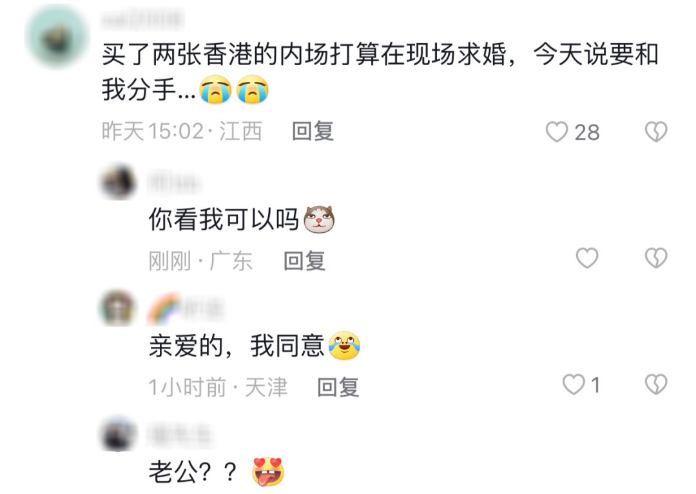Tap 回复 under the Guangdong reply
The image size is (696, 494).
click(304, 261)
